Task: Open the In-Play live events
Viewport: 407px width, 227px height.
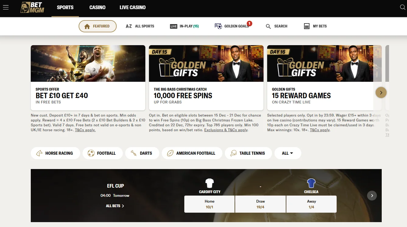Action: point(185,26)
